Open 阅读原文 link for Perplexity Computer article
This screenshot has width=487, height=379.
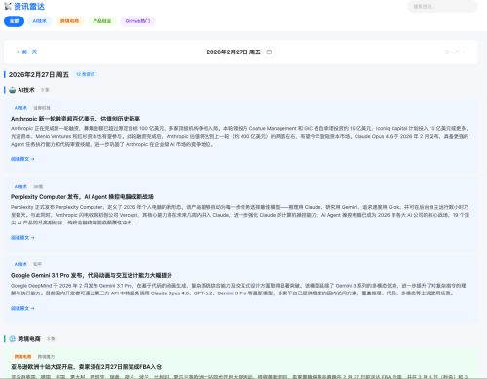click(22, 238)
